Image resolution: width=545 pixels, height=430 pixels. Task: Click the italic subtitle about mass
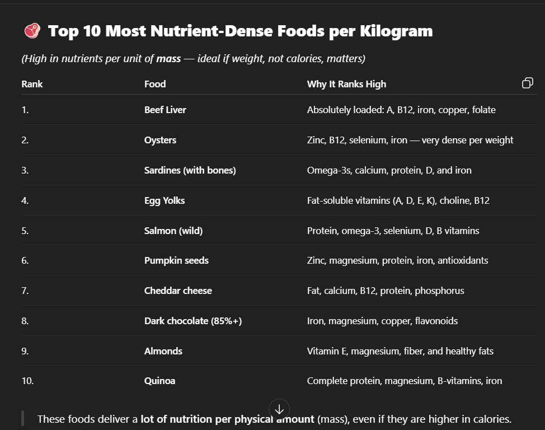(x=193, y=58)
